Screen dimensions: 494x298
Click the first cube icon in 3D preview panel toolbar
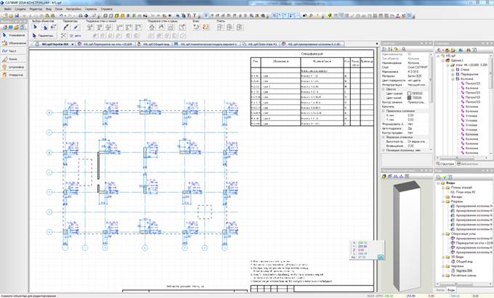pyautogui.click(x=384, y=177)
